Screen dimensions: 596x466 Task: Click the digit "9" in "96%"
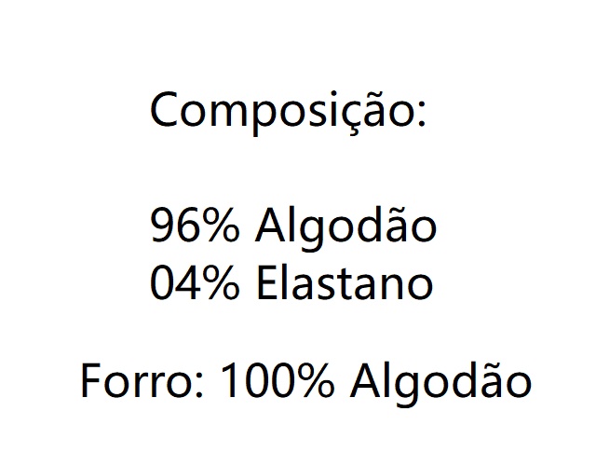click(x=162, y=227)
